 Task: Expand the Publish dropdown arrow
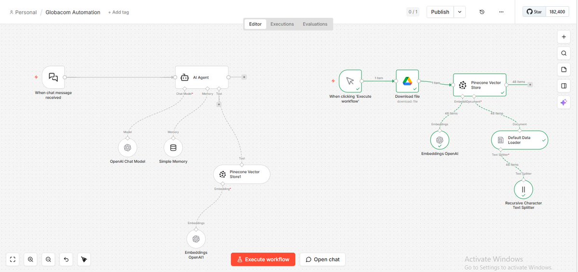click(x=460, y=12)
